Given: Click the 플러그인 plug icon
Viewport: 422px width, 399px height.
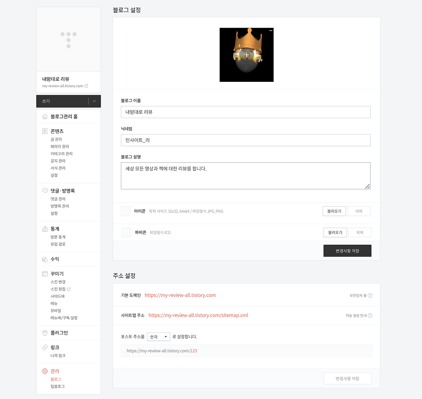Looking at the screenshot, I should 45,333.
